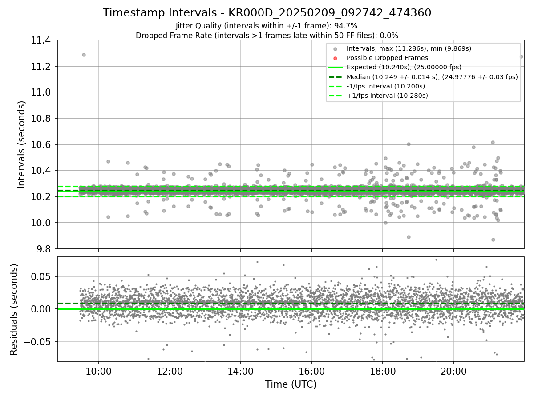Click the 10.6 tick label on intervals axis
534x400 pixels.
tap(42, 144)
